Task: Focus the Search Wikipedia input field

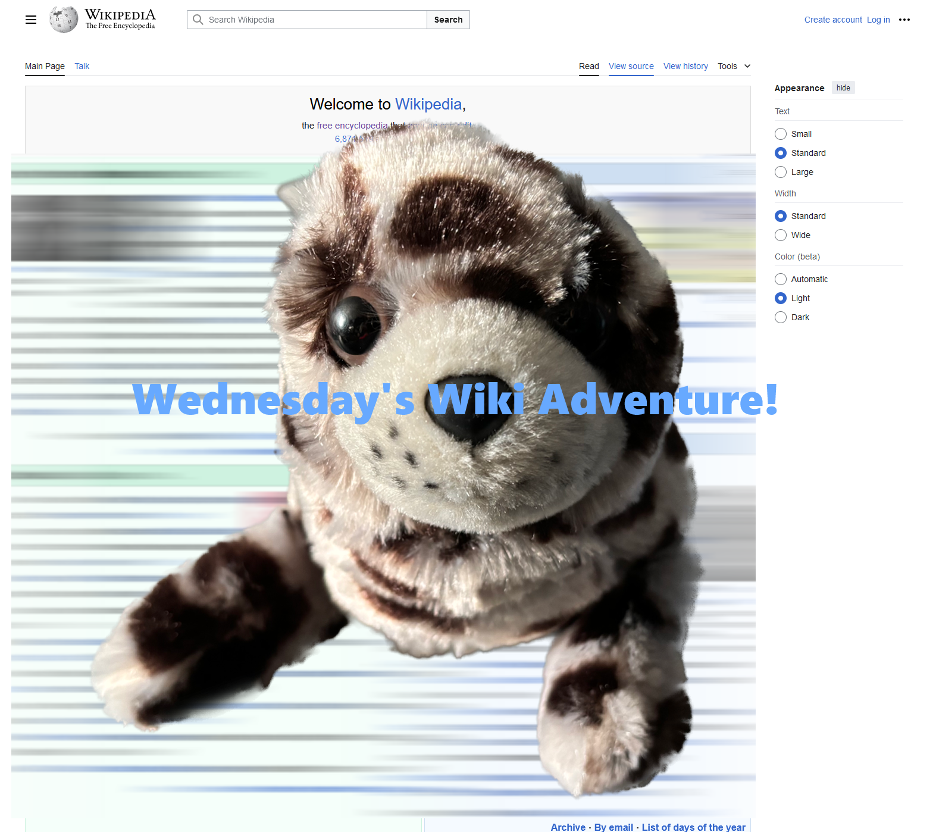Action: pyautogui.click(x=315, y=20)
